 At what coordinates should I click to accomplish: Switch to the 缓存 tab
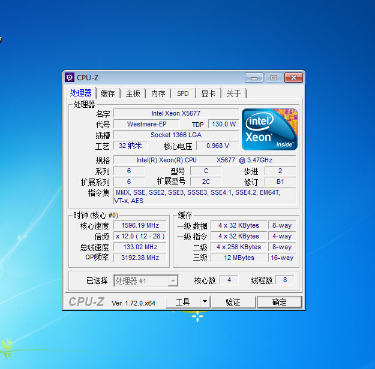tap(107, 93)
